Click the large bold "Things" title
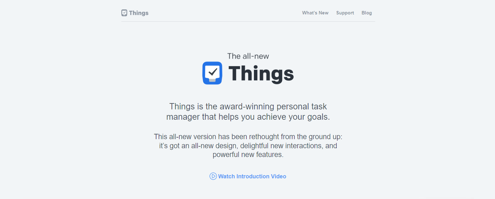The image size is (495, 199). (x=261, y=74)
